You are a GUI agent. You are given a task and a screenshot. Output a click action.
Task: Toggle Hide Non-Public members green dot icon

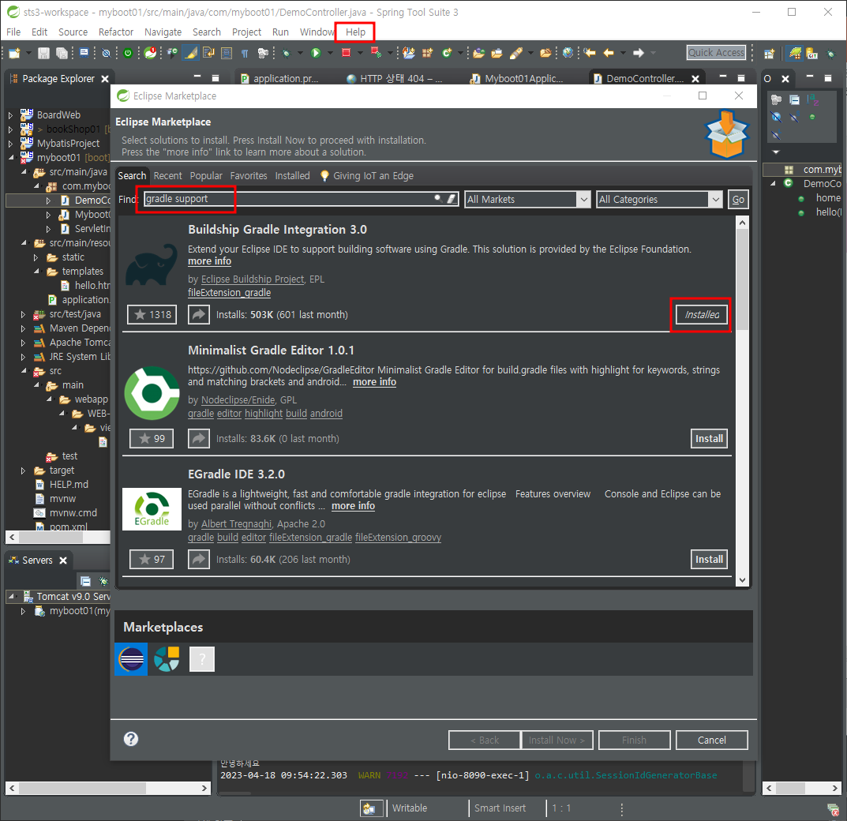coord(812,117)
